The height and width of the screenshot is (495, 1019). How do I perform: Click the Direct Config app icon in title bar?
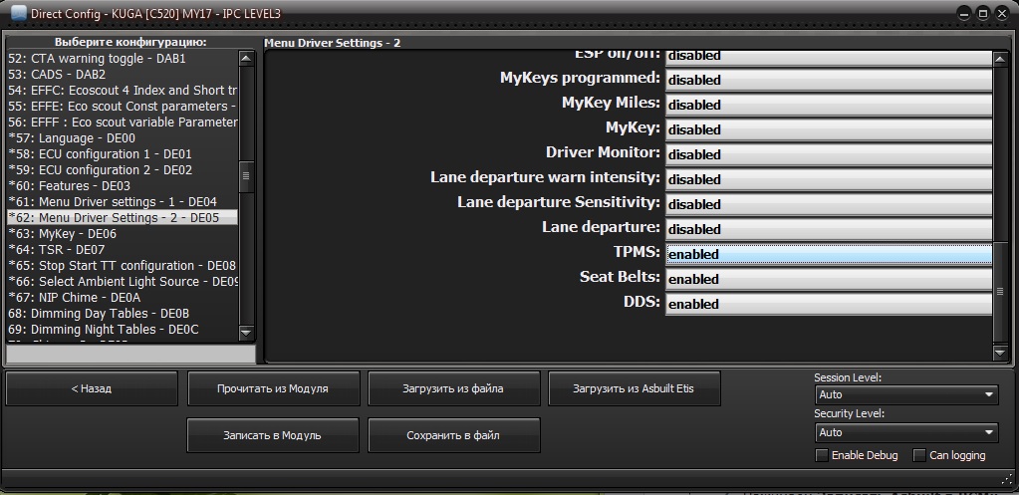pyautogui.click(x=18, y=12)
